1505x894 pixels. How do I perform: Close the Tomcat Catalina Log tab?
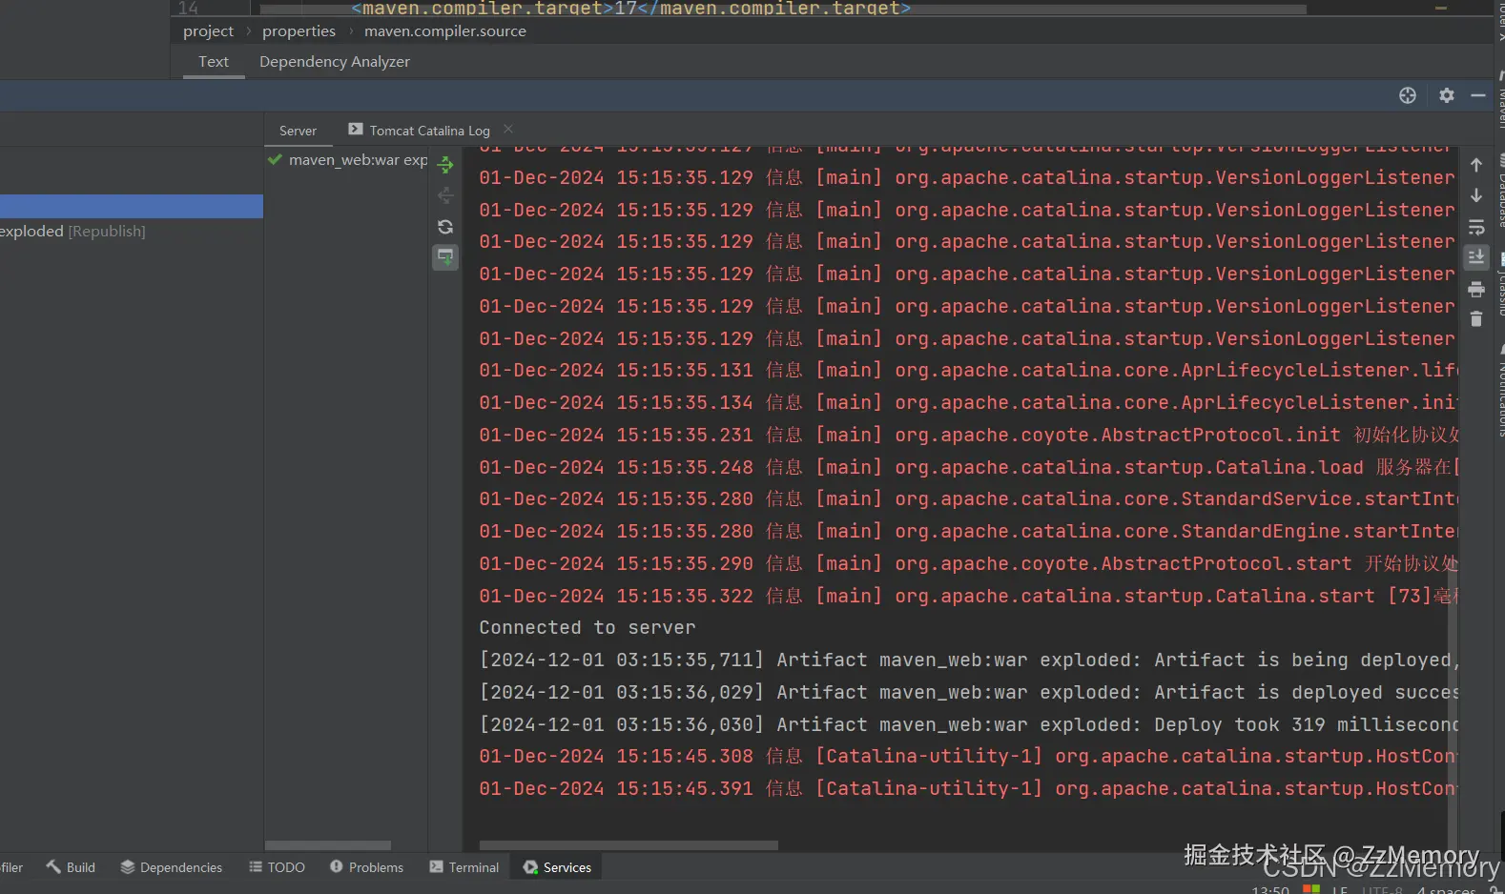tap(508, 130)
